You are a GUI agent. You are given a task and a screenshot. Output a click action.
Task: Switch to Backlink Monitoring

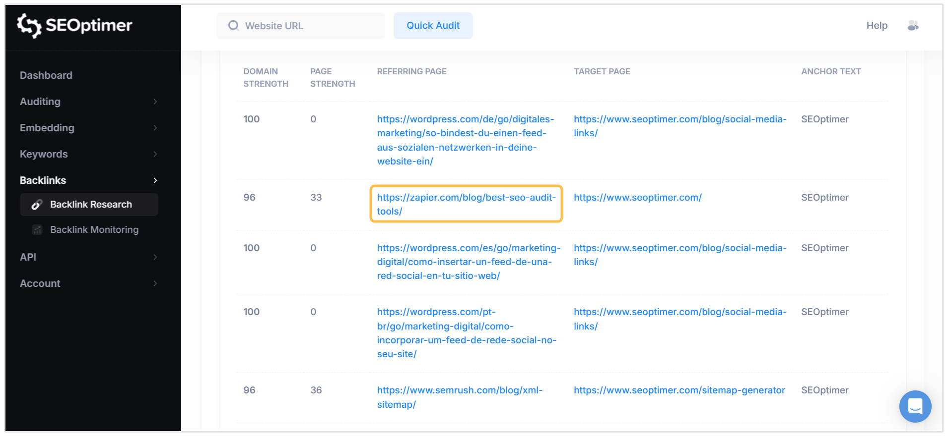point(94,229)
